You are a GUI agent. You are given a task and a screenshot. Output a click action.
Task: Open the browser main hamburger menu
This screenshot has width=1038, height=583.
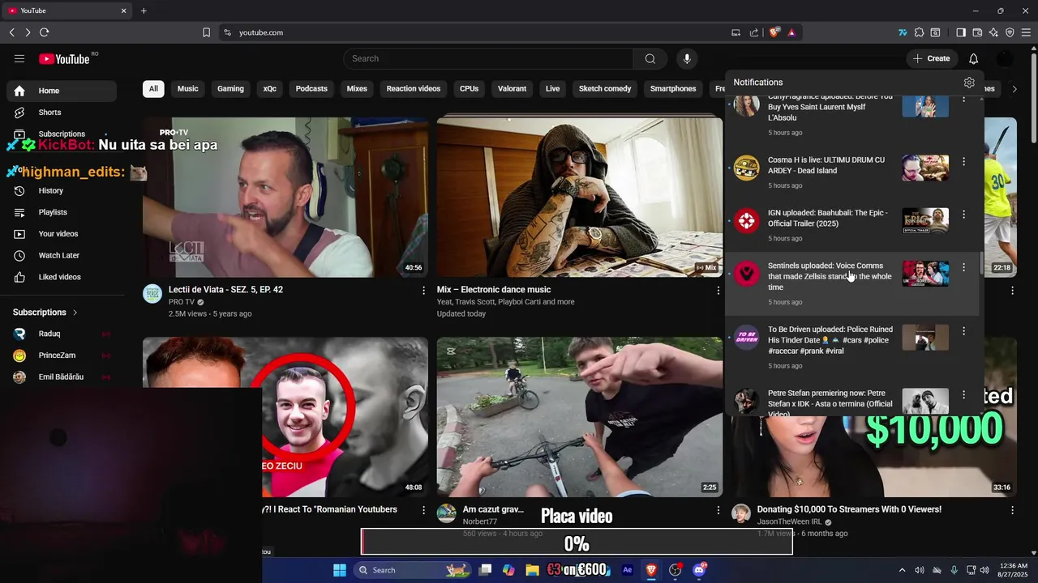(1026, 32)
